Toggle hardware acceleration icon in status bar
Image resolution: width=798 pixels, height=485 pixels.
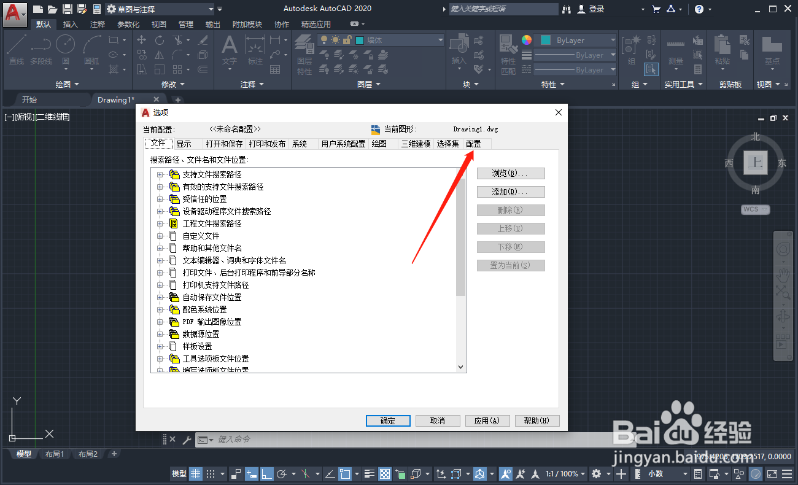pyautogui.click(x=756, y=474)
